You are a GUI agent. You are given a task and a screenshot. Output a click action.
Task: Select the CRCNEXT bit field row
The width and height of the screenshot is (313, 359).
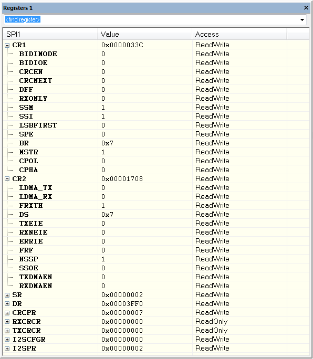[x=156, y=81]
